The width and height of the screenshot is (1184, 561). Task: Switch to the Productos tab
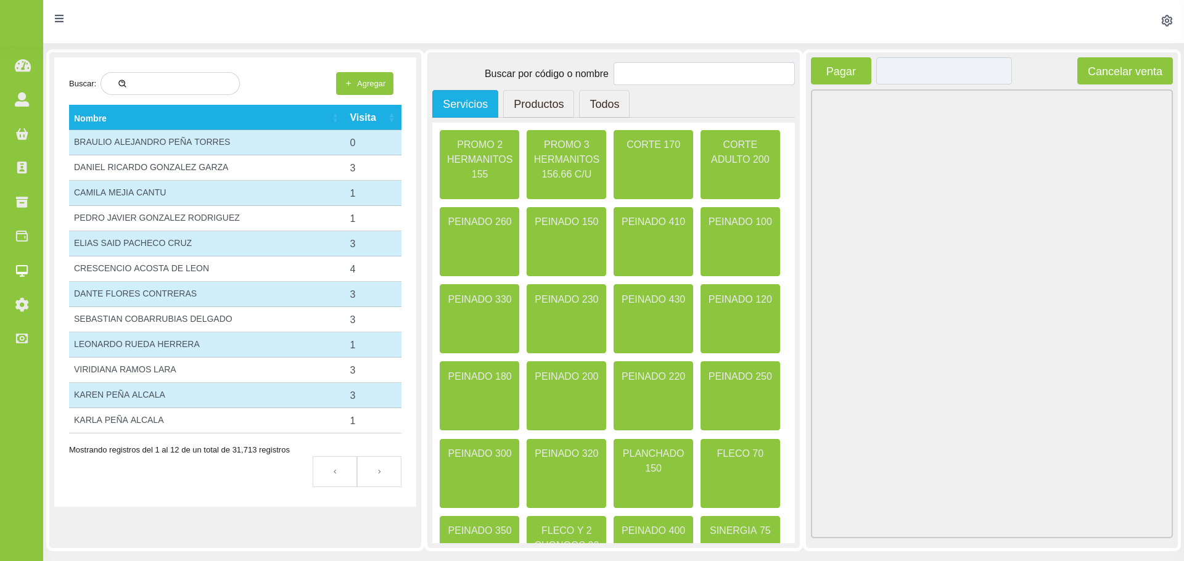[538, 104]
